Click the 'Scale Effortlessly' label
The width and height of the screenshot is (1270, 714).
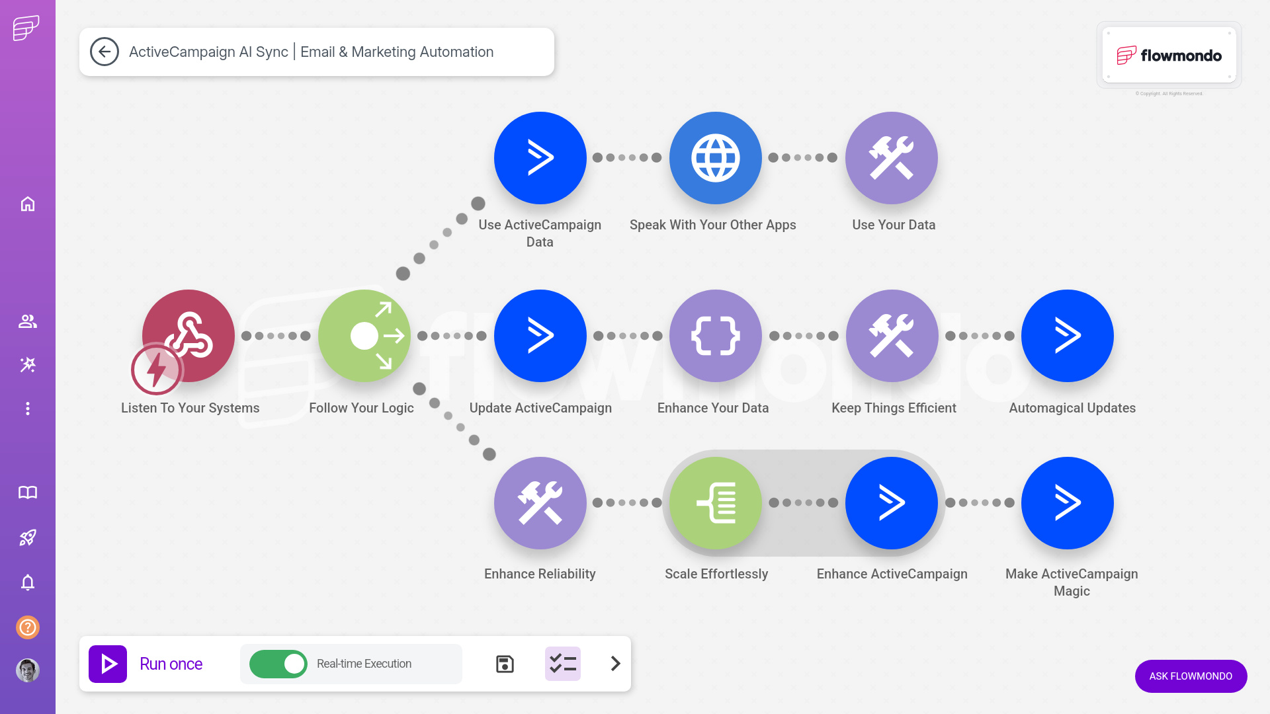[716, 574]
